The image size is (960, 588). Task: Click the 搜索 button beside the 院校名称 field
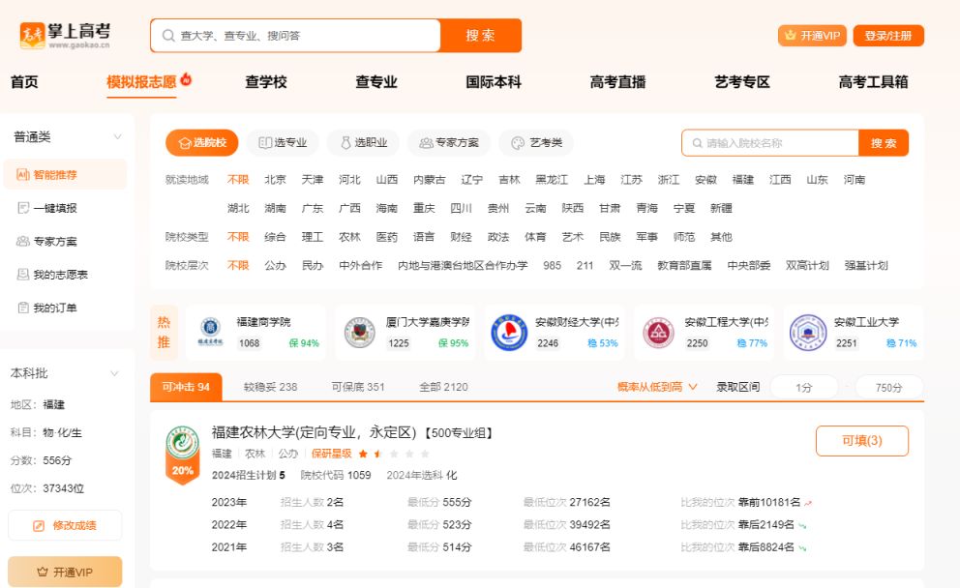coord(884,143)
